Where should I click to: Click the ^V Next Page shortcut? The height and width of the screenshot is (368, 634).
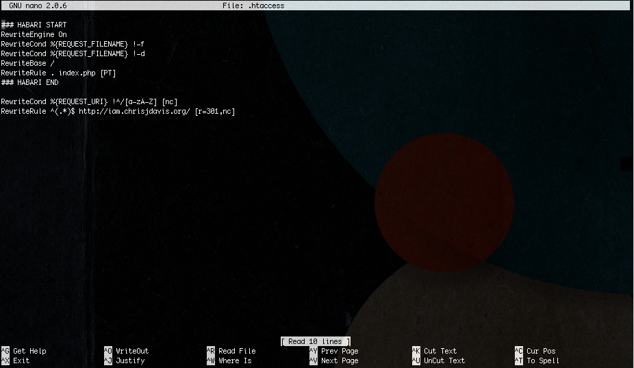pos(334,360)
